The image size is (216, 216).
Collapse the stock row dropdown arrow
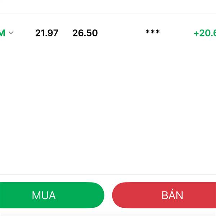tap(11, 33)
